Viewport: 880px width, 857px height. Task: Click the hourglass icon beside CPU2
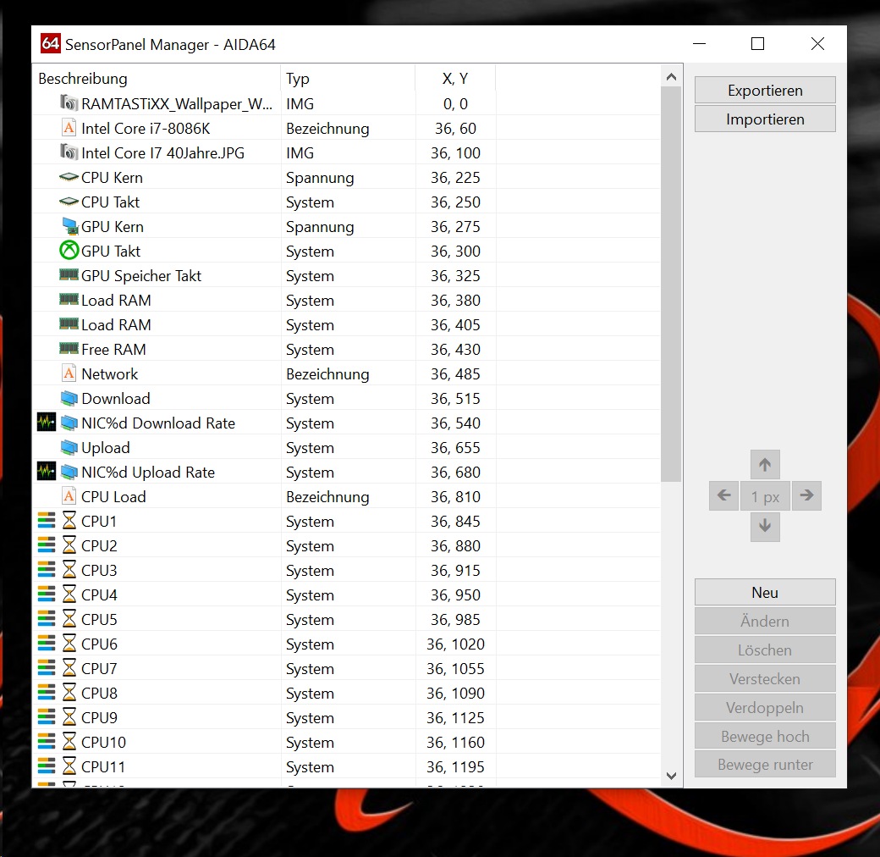pos(69,545)
